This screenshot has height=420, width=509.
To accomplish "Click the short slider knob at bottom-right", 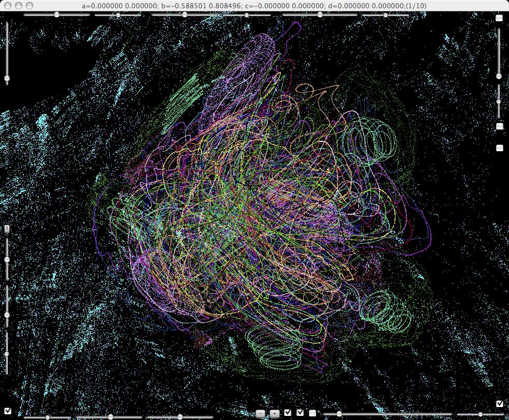I will [481, 414].
